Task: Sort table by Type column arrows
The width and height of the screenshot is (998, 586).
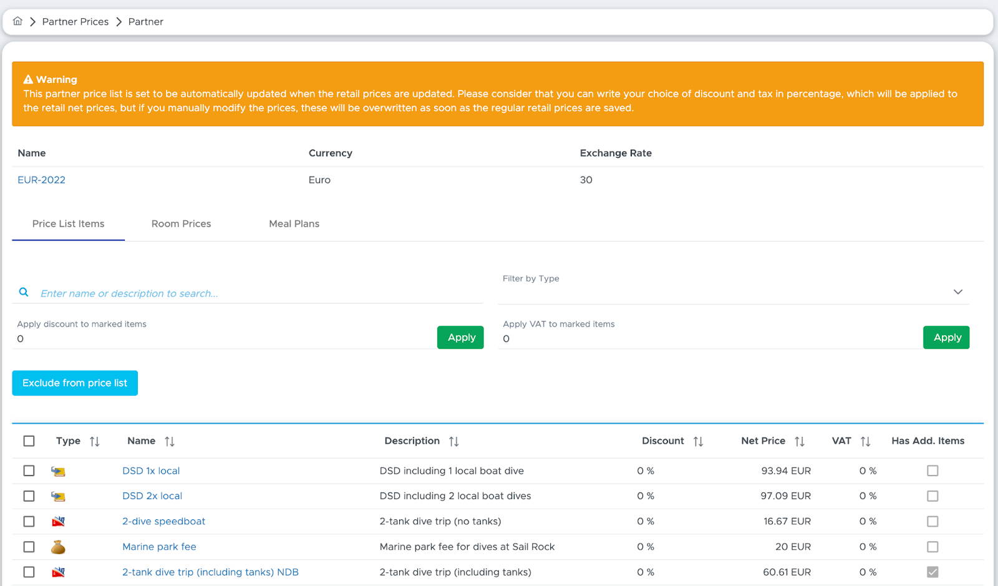Action: click(x=95, y=441)
